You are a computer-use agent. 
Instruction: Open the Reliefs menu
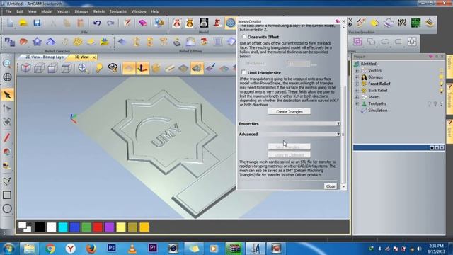pos(99,11)
